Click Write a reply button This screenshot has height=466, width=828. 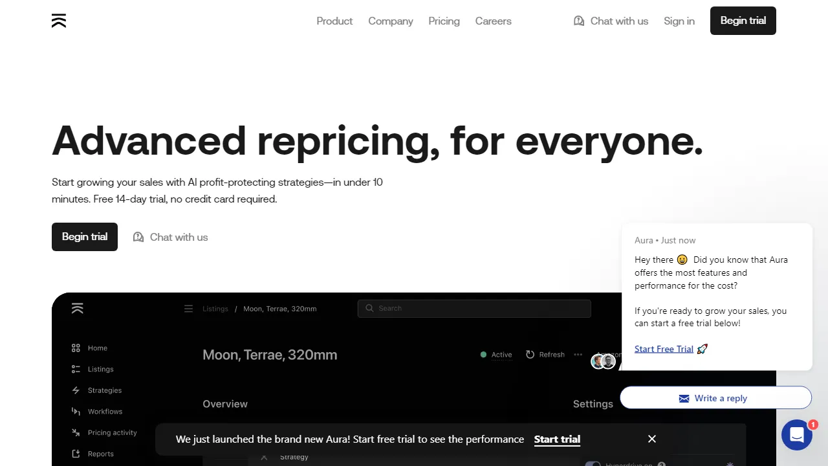(x=715, y=398)
